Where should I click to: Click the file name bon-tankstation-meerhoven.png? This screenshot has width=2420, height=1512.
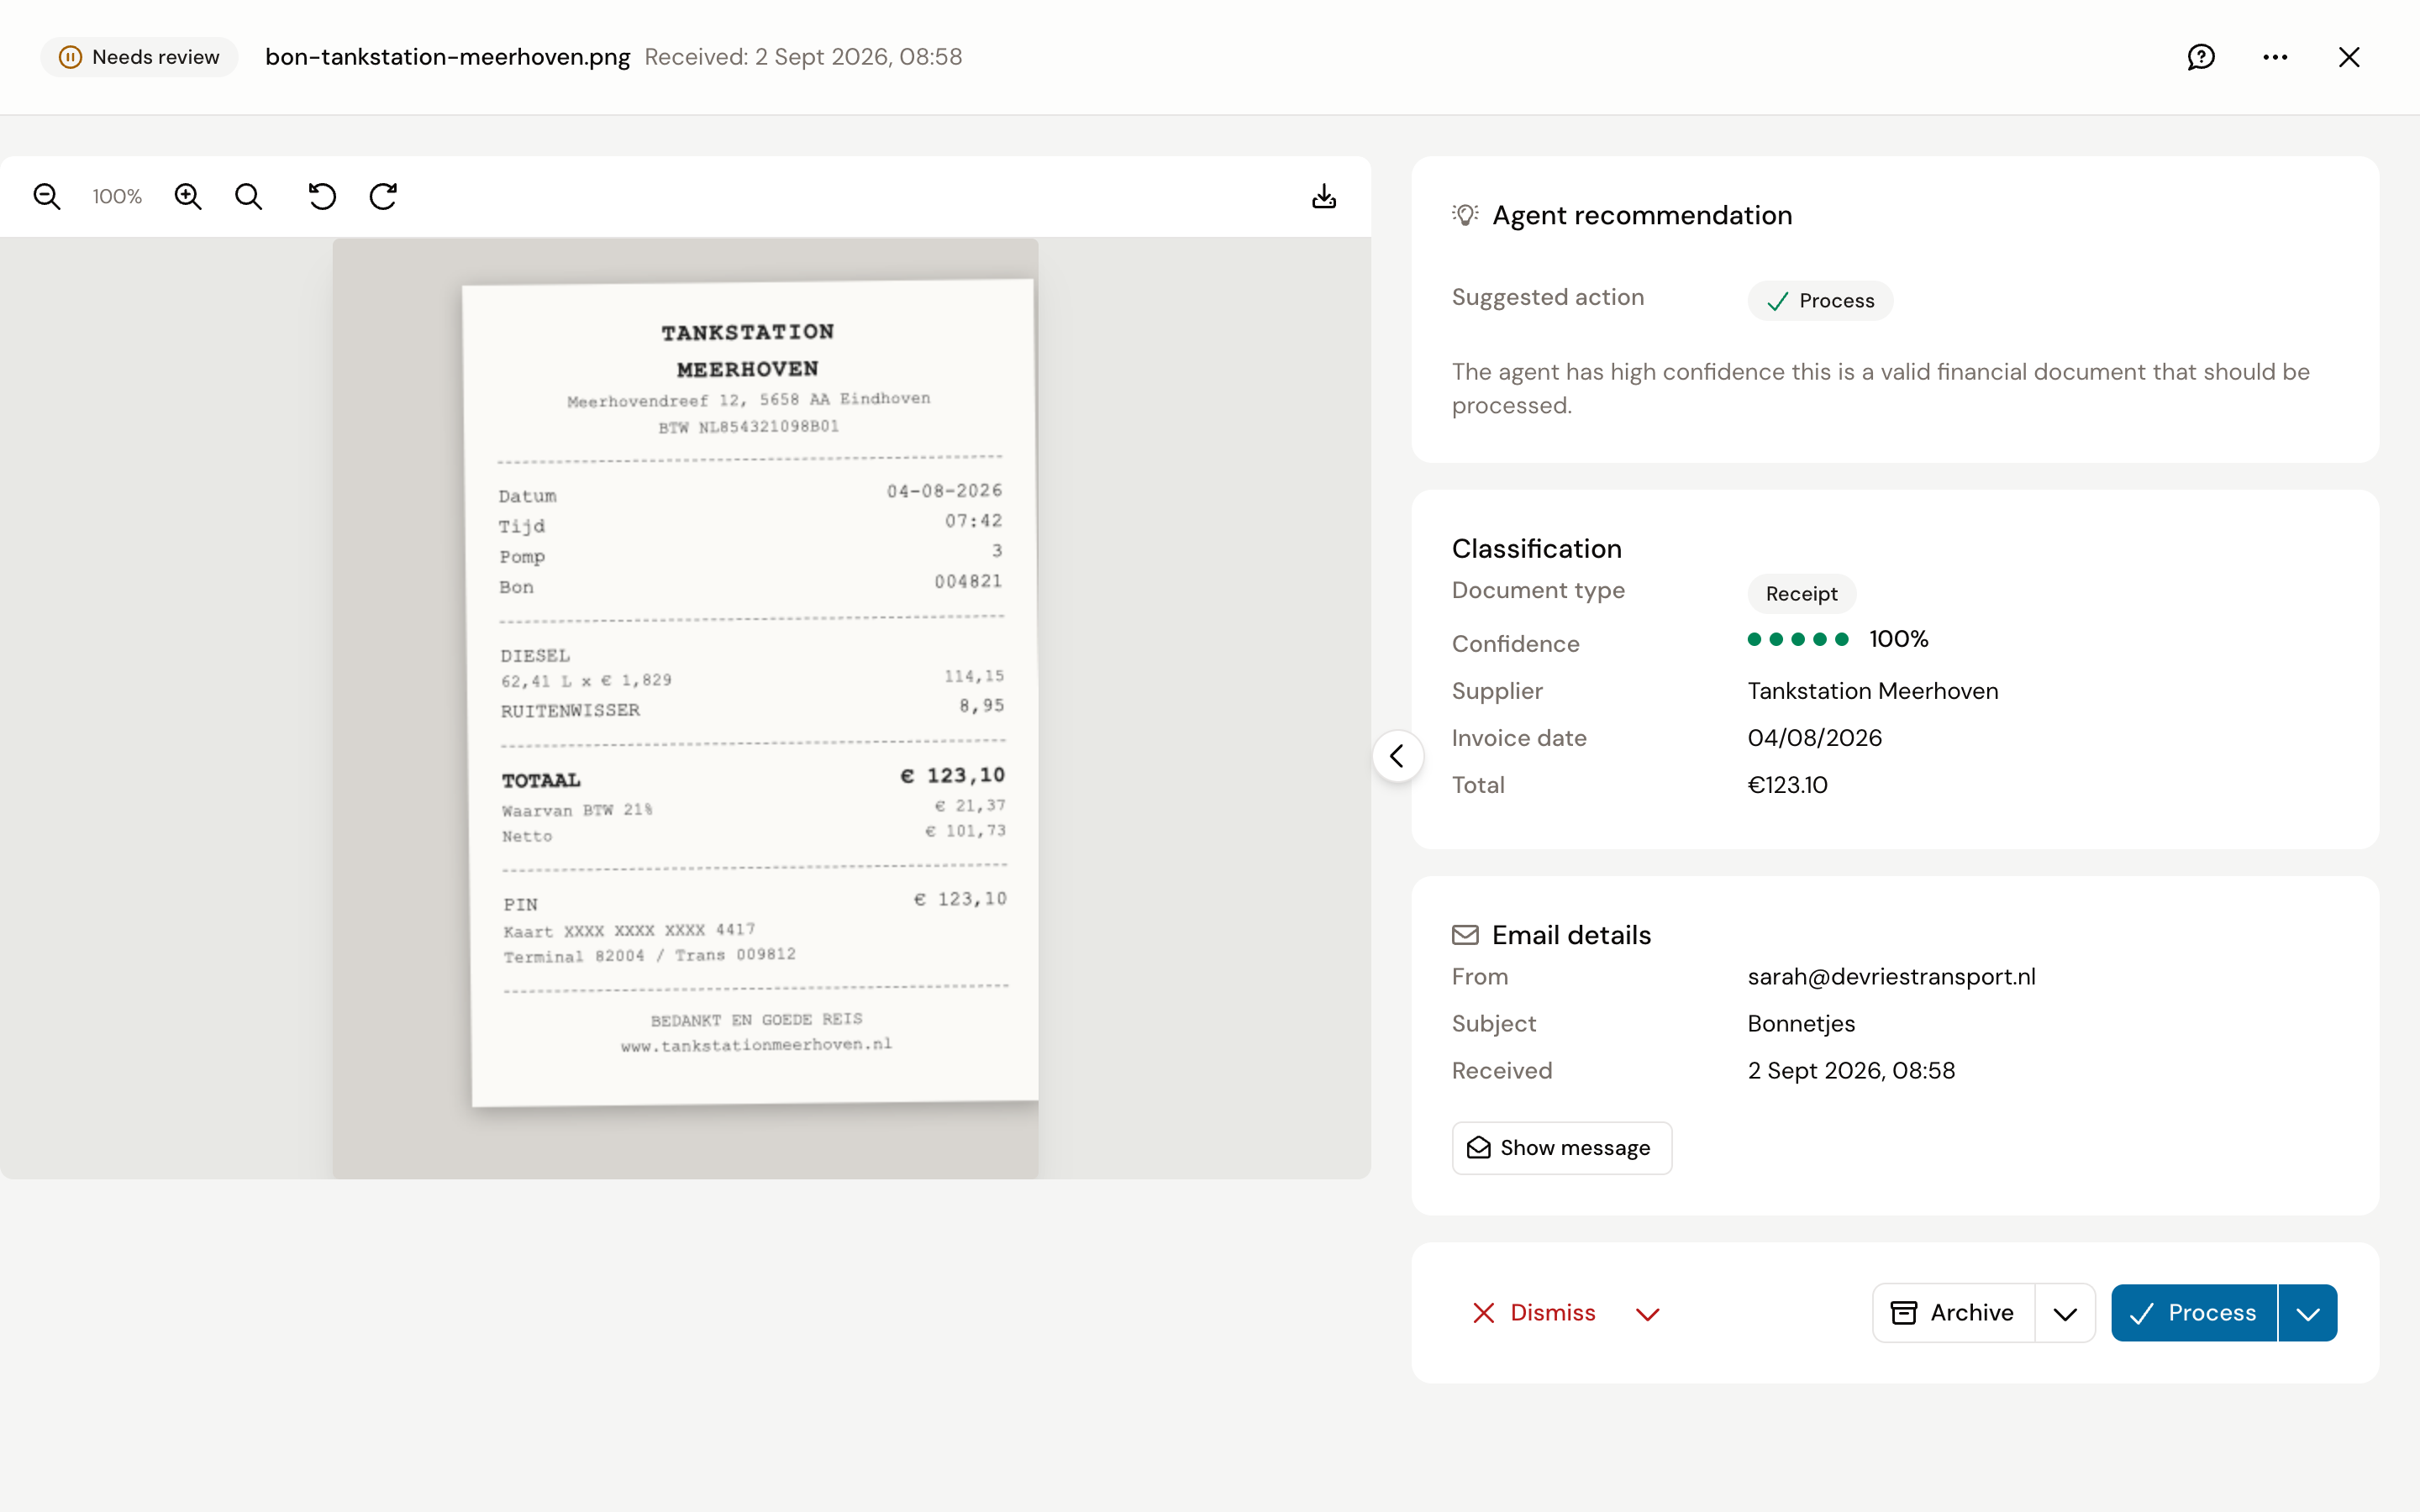click(x=447, y=57)
